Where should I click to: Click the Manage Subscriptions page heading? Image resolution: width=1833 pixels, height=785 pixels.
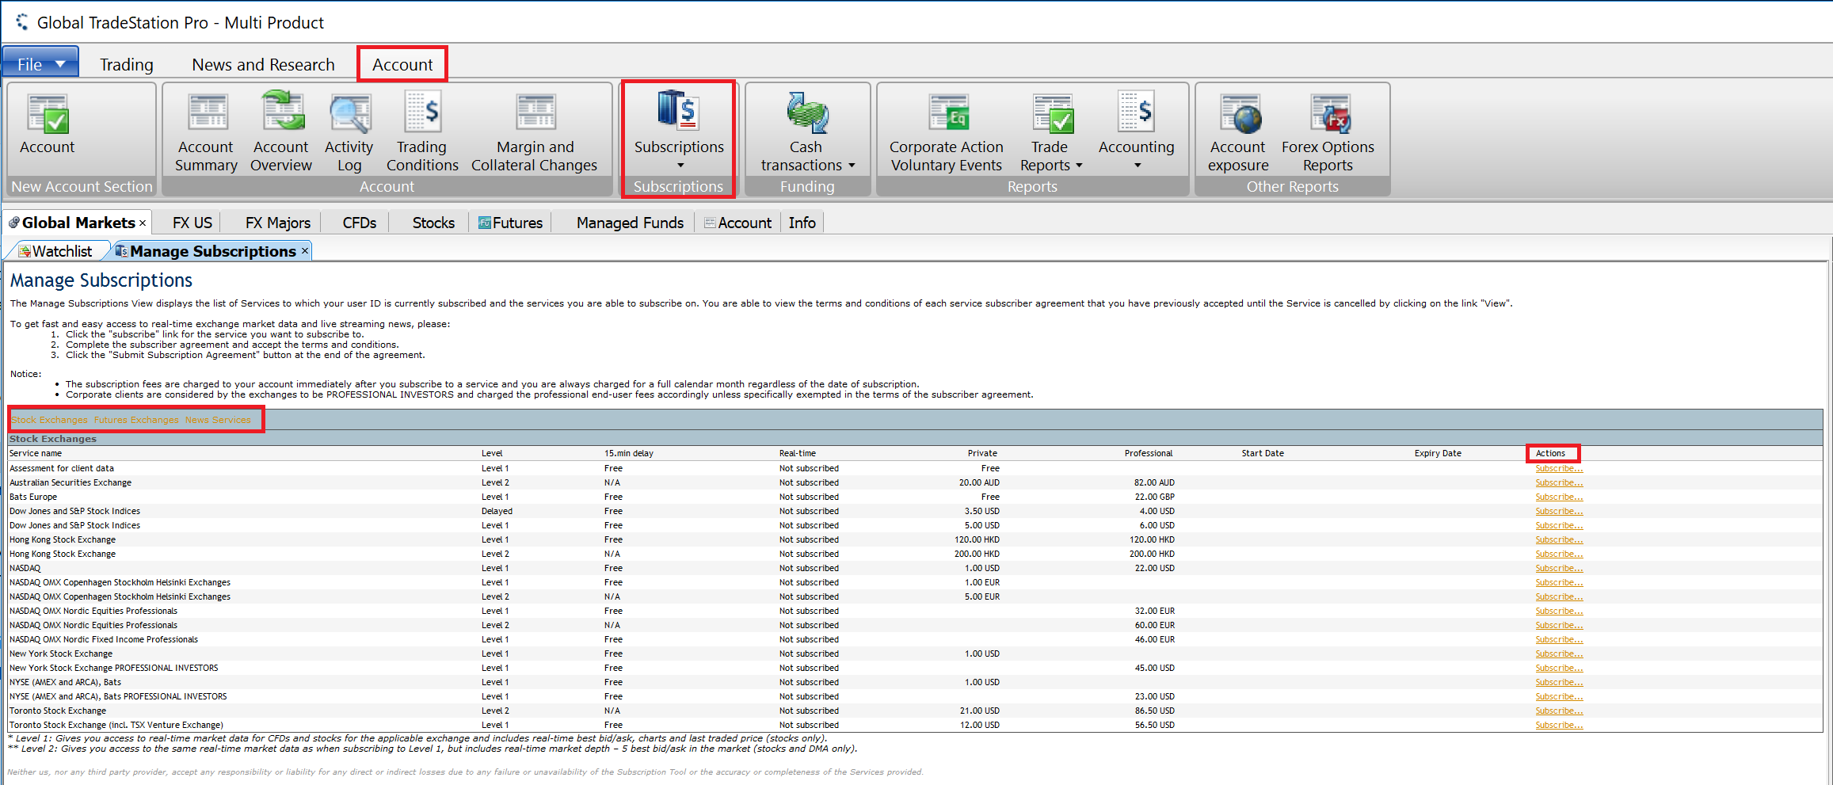[x=101, y=280]
